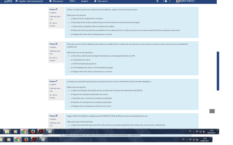Click the flag icon for Pregunta 6
Screen dimensions: 233x145
coord(50,58)
